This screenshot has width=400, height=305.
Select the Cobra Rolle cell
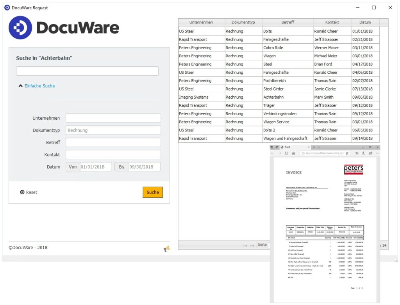tap(288, 48)
